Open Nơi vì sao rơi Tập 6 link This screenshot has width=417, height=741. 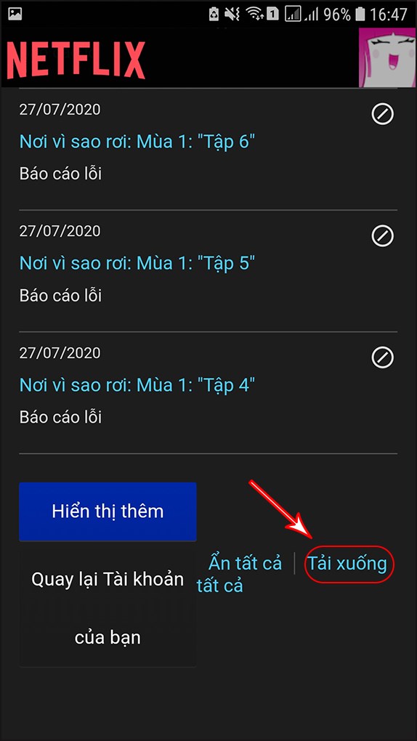137,142
